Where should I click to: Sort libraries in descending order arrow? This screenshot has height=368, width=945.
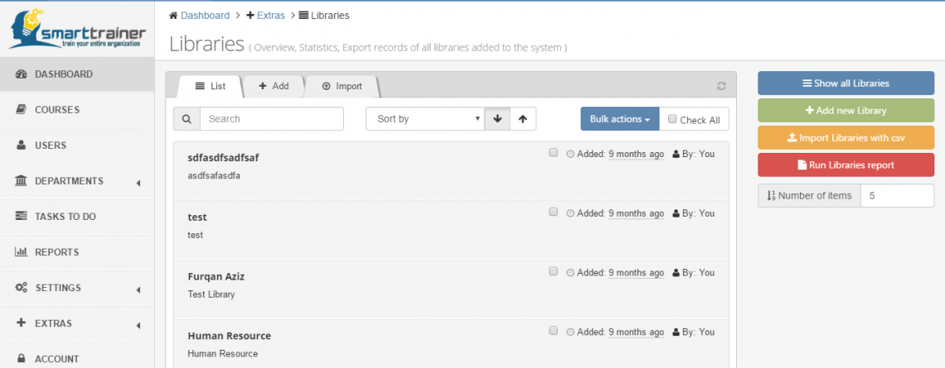(x=497, y=119)
